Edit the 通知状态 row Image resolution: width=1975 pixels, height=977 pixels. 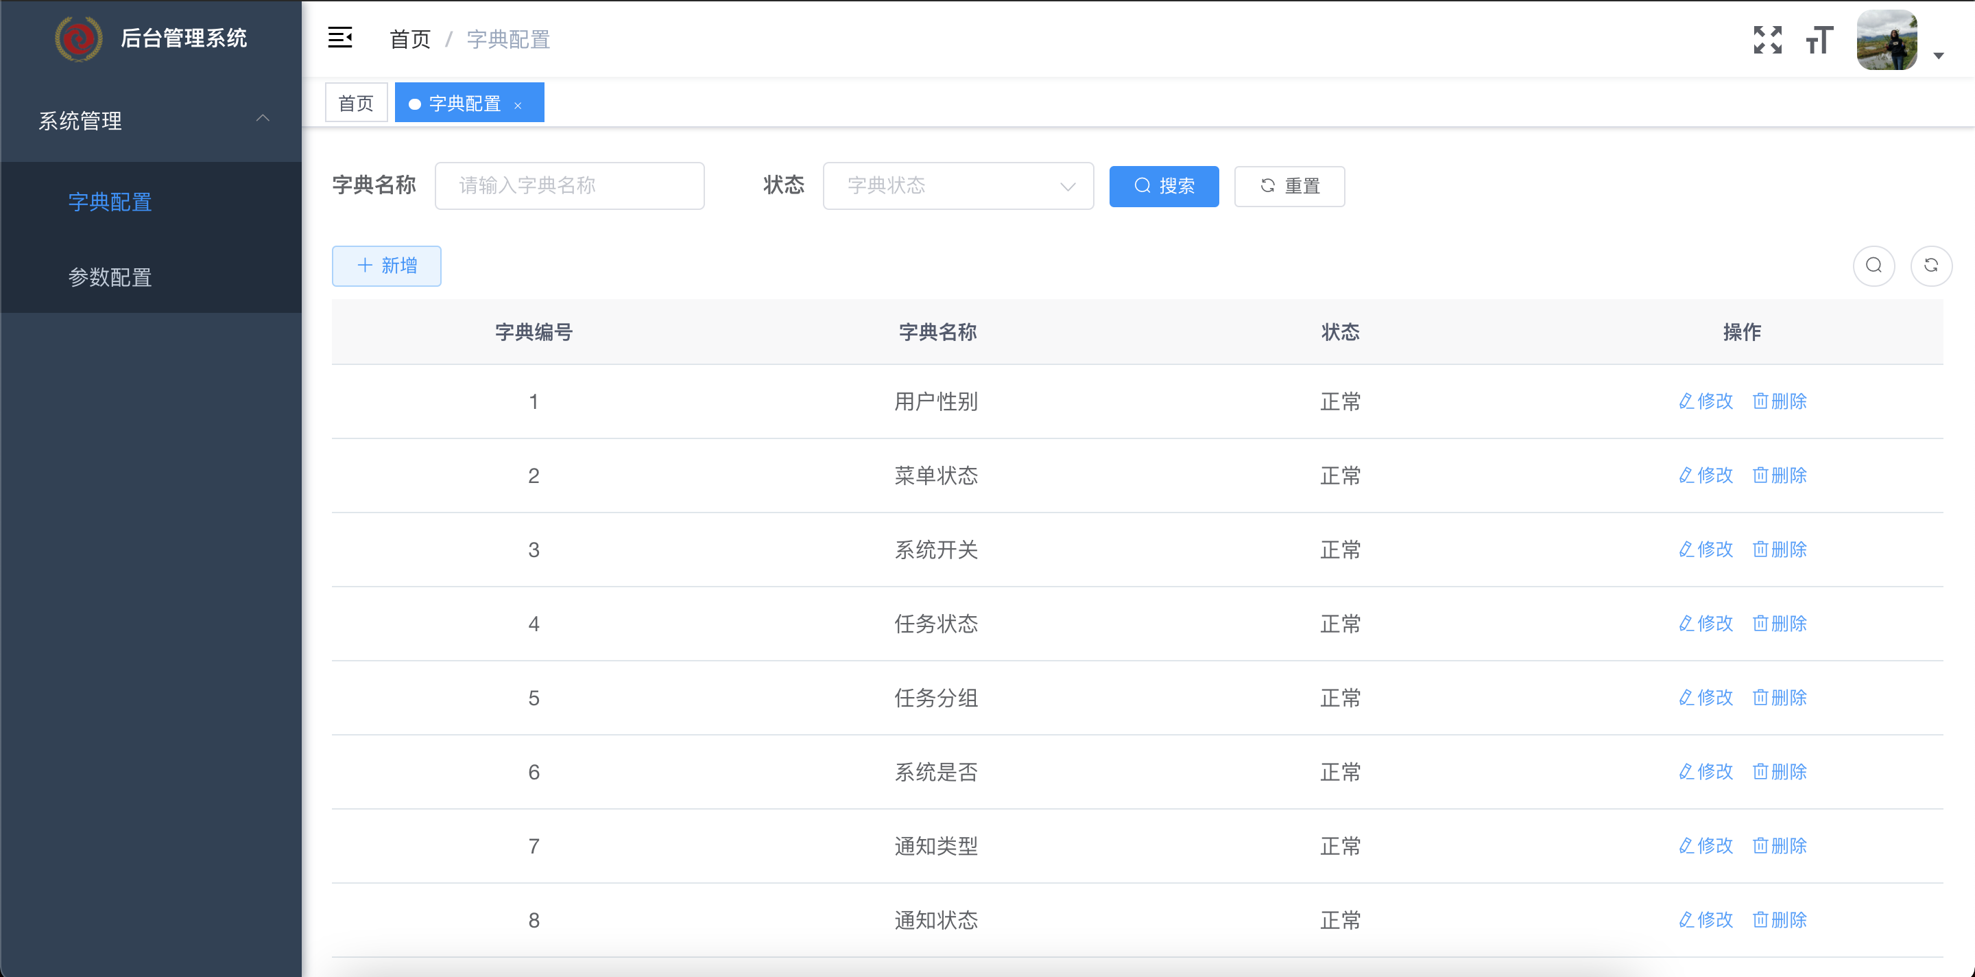[1705, 919]
